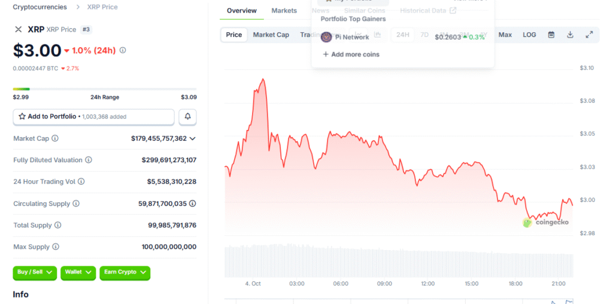
Task: Click the Fully Diluted Valuation info icon
Action: (89, 160)
